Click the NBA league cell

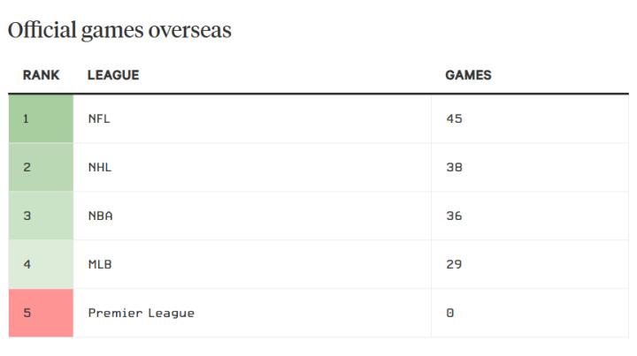click(x=100, y=216)
